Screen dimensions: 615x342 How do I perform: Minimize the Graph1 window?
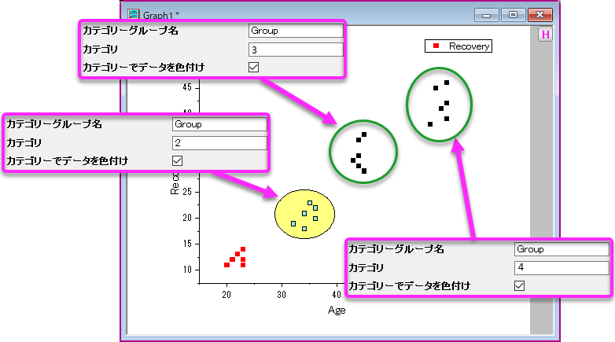pos(486,15)
